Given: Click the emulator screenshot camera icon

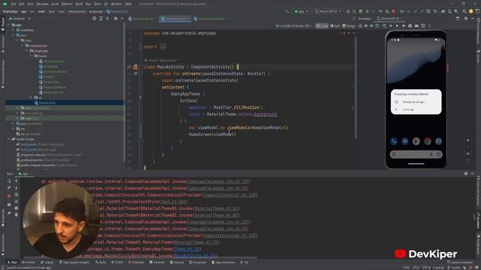Looking at the screenshot, I should pos(410,26).
